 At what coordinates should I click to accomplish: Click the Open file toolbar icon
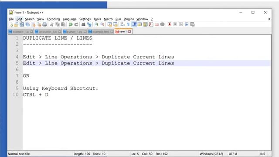point(16,24)
